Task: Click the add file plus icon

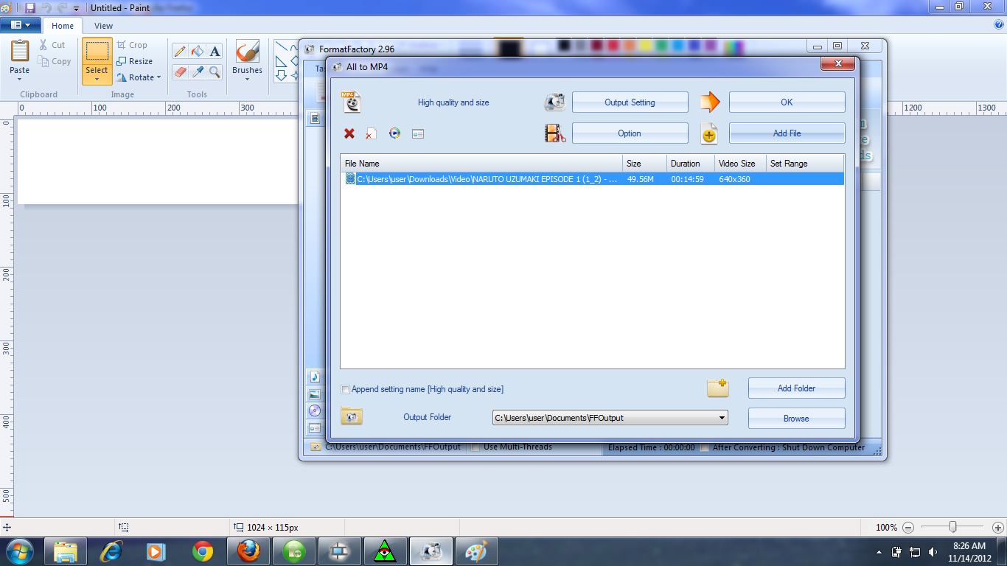Action: [709, 133]
